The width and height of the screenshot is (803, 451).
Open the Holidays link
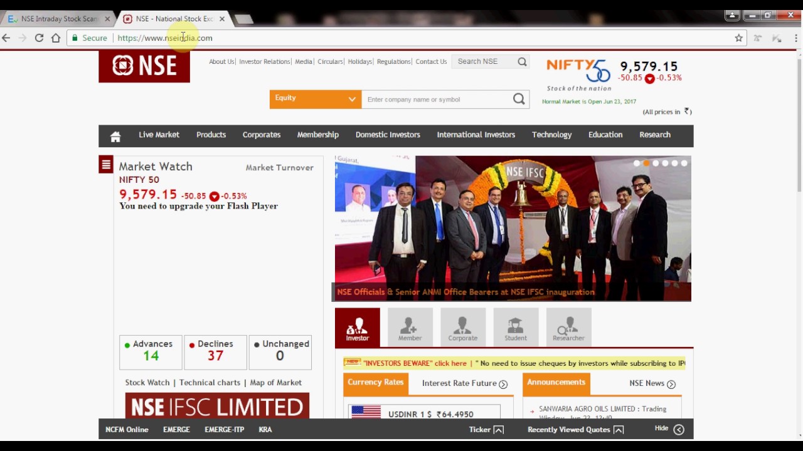coord(360,61)
